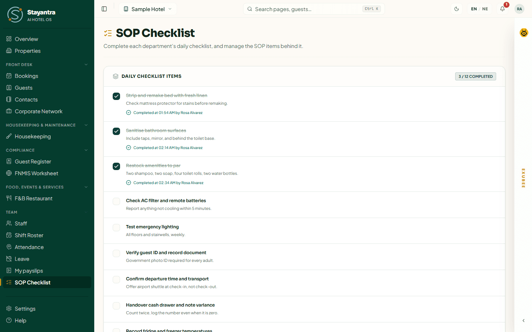532x332 pixels.
Task: Uncheck Strip and remake bed item
Action: (116, 96)
